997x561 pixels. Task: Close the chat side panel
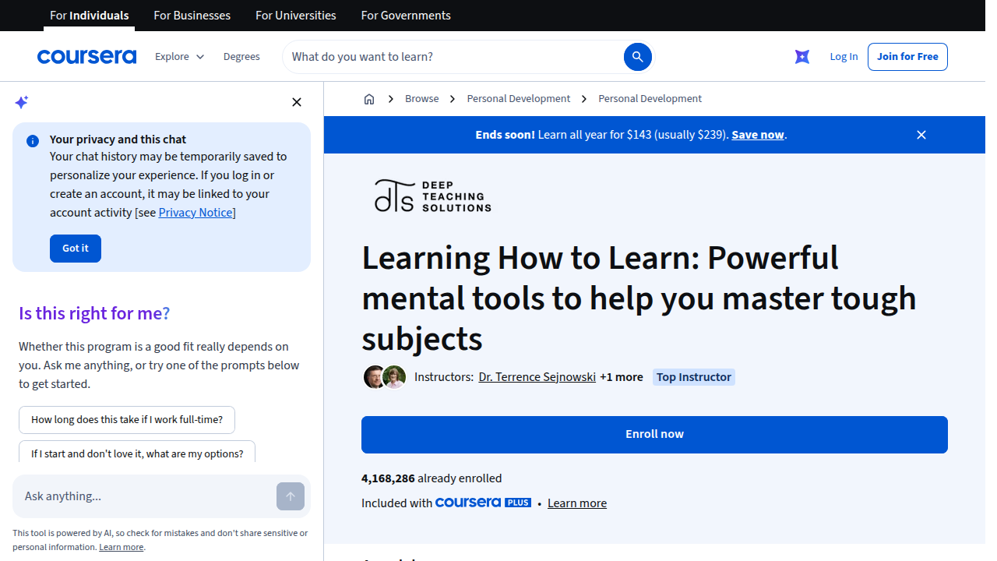point(297,102)
